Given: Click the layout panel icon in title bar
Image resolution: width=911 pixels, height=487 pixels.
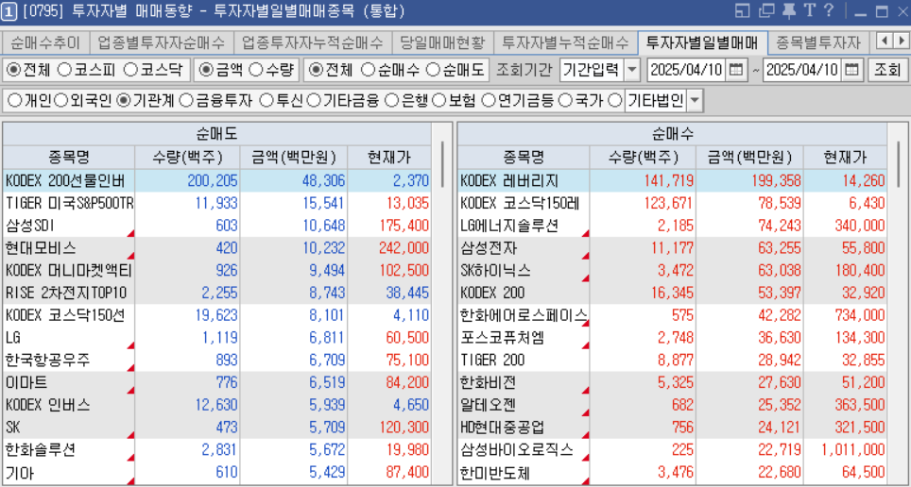Looking at the screenshot, I should (x=742, y=10).
